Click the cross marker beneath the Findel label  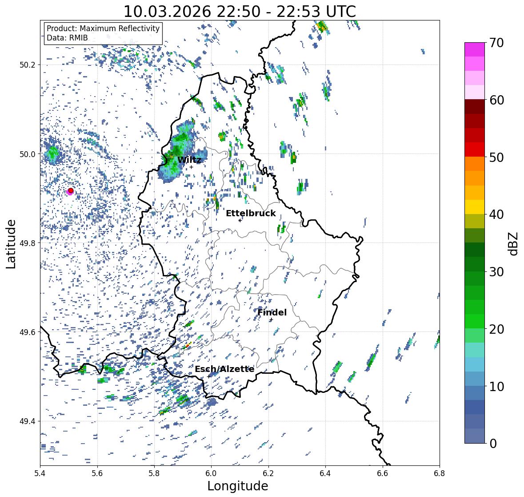[x=272, y=320]
